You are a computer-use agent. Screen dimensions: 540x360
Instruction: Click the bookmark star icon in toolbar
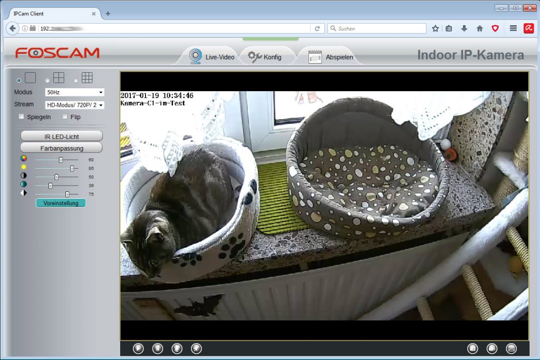point(435,28)
